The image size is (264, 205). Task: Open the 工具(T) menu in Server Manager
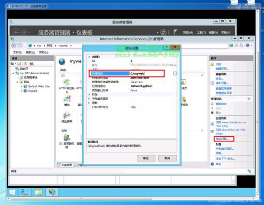(x=201, y=32)
